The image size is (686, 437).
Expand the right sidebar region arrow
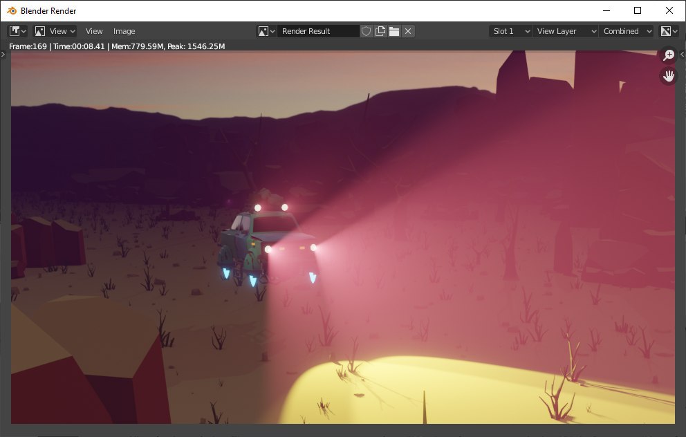click(x=682, y=54)
